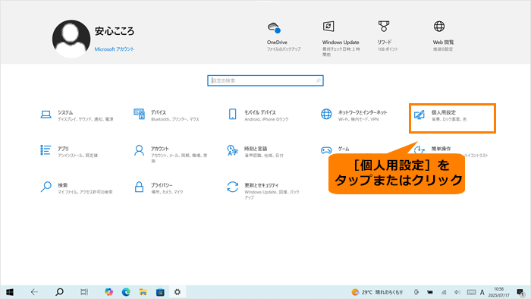Open the notification center icon
This screenshot has height=299, width=531.
pyautogui.click(x=520, y=292)
